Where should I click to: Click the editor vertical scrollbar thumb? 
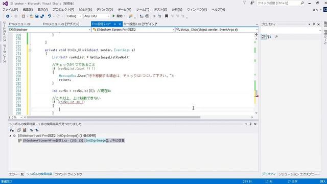[256, 93]
